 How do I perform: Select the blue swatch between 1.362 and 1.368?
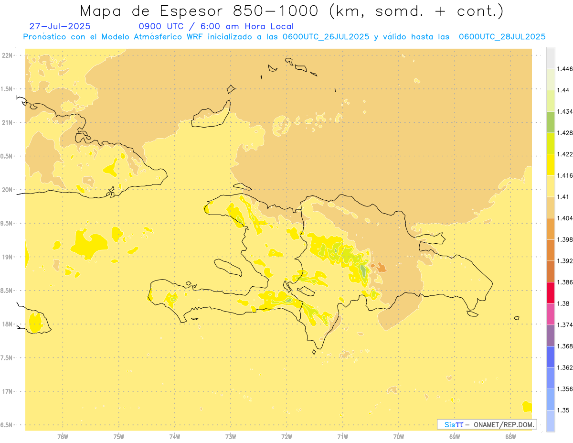[551, 357]
